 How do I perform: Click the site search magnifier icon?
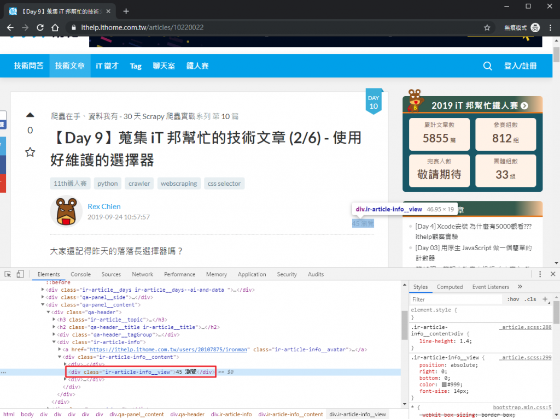point(487,66)
